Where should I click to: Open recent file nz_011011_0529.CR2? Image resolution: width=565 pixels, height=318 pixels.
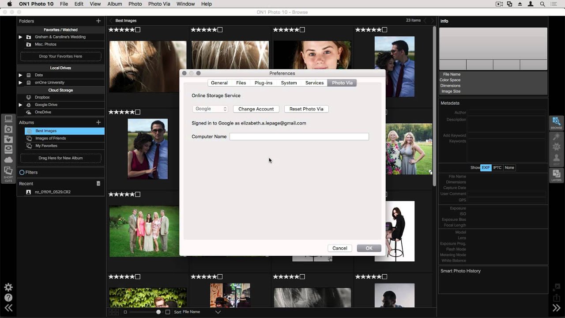(53, 192)
